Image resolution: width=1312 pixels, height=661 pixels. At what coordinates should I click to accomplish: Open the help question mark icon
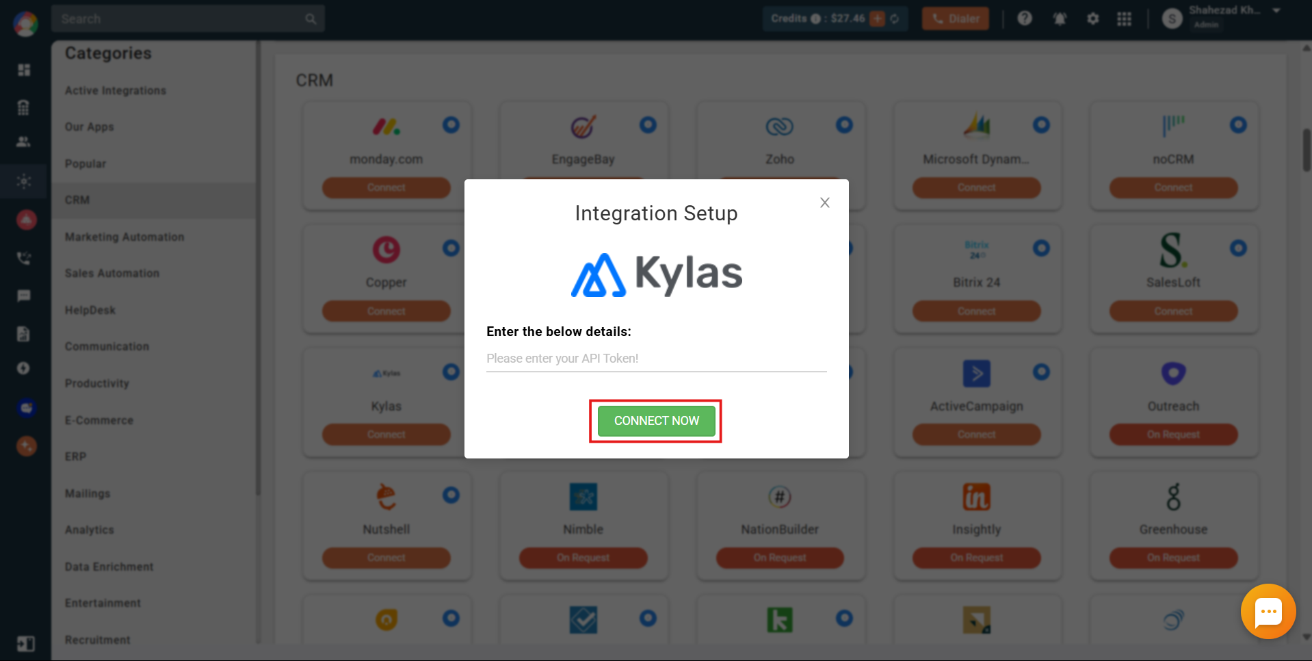1024,18
